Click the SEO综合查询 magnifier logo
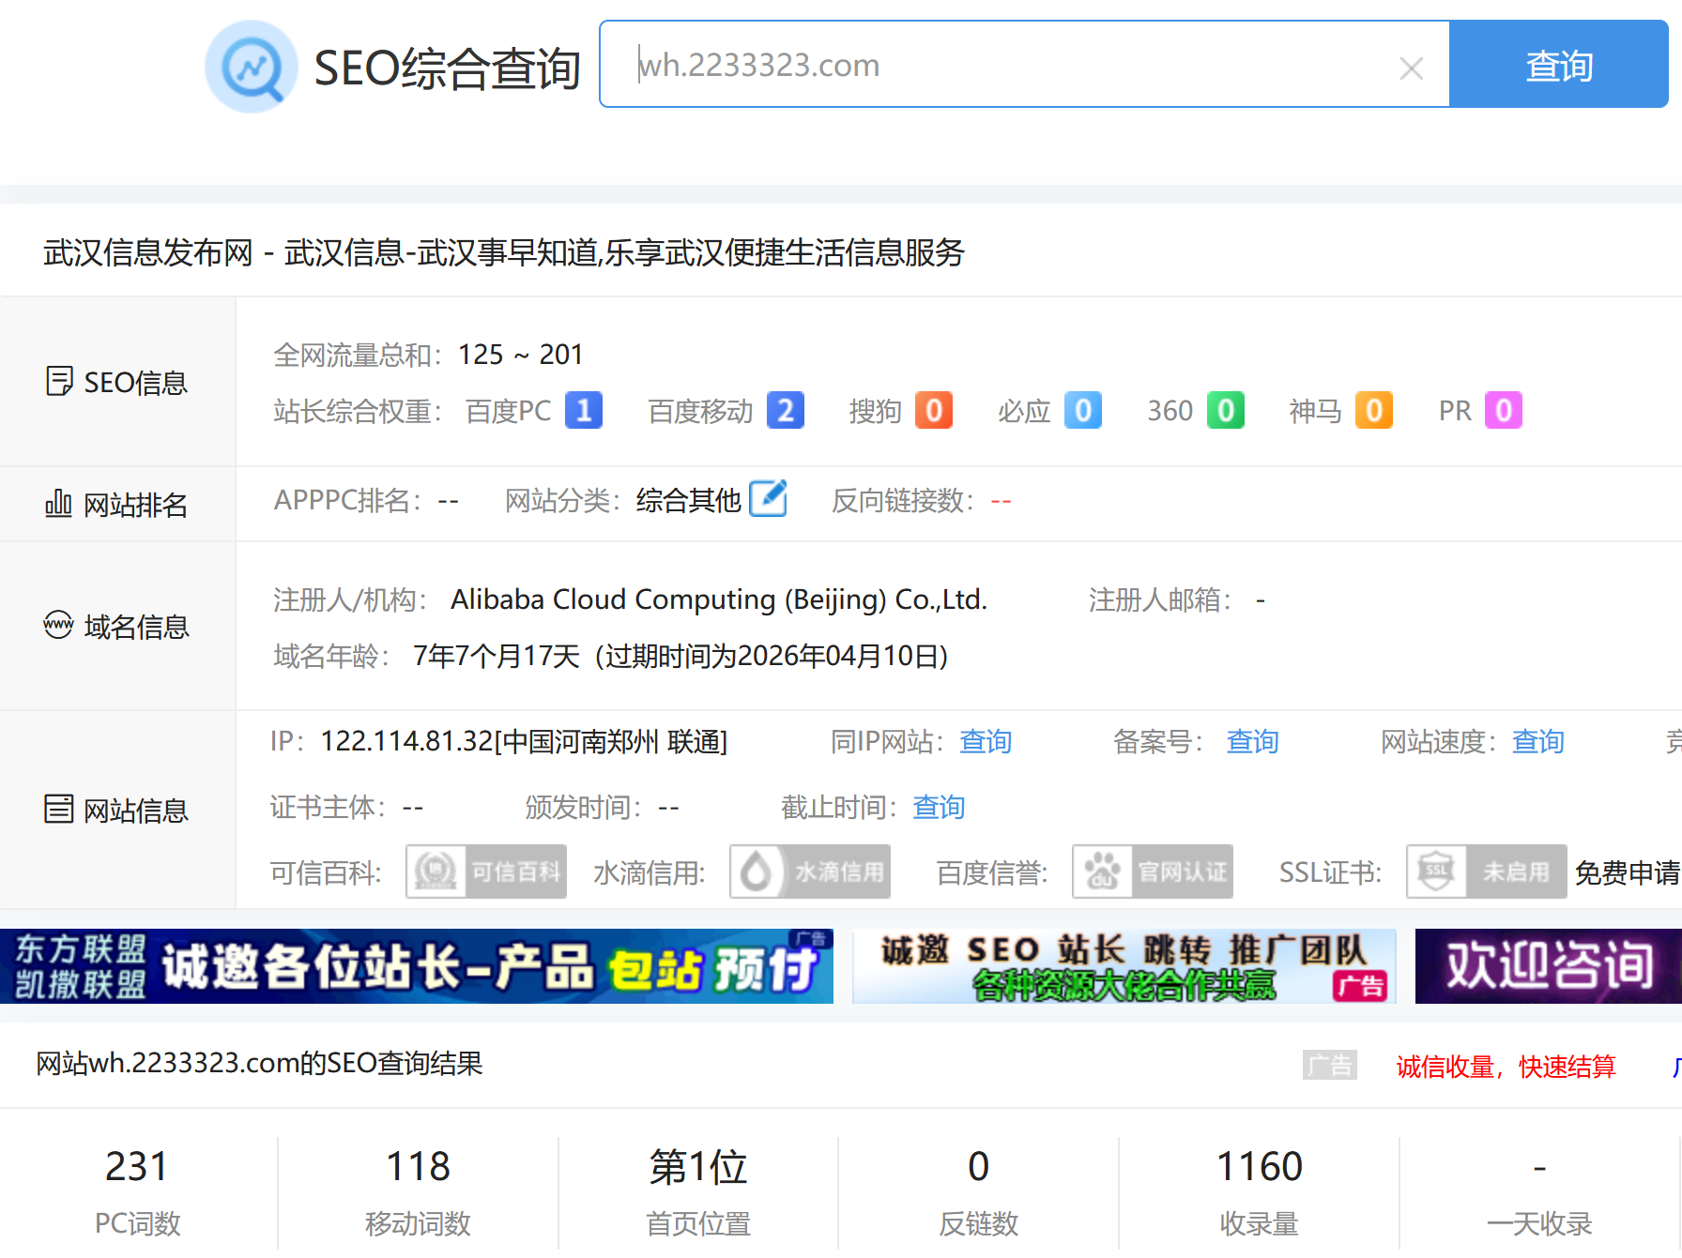1682x1258 pixels. coord(251,68)
